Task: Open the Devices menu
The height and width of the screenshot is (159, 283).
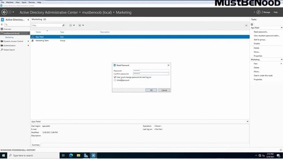Action: 31,2
